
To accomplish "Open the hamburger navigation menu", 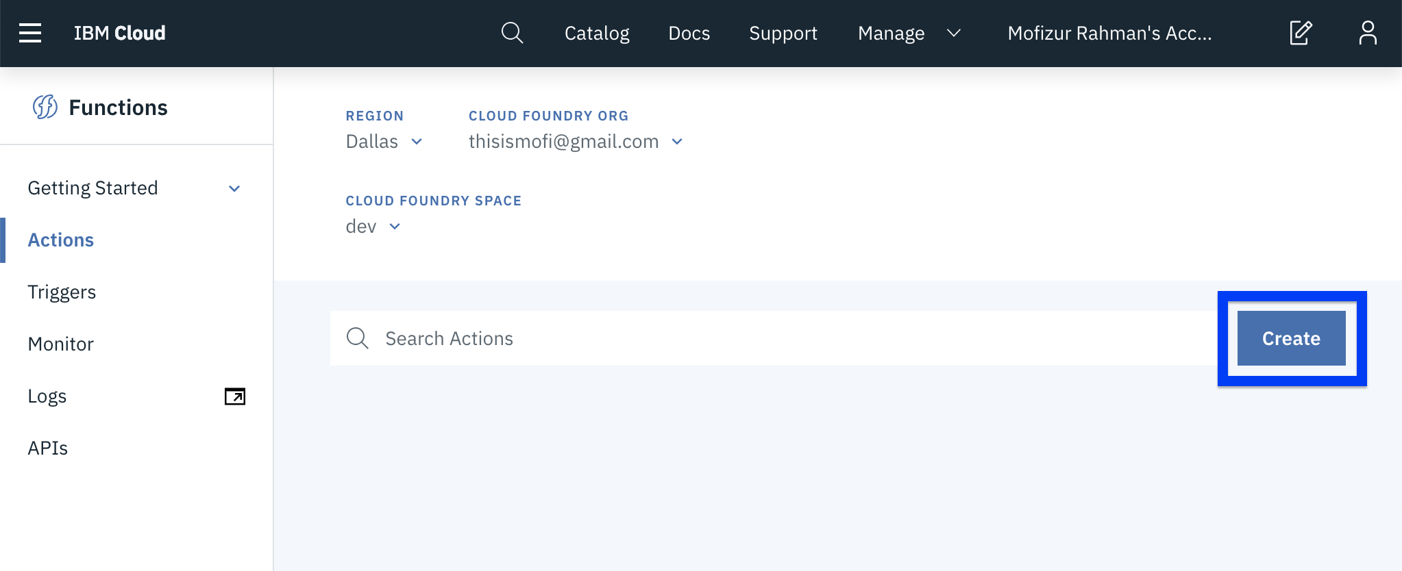I will [30, 33].
